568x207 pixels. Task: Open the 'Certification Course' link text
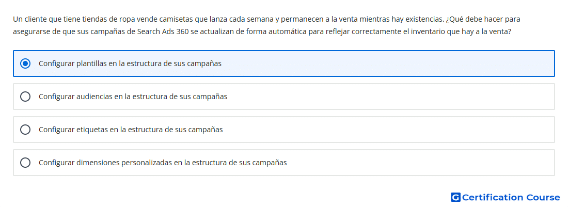coord(511,197)
